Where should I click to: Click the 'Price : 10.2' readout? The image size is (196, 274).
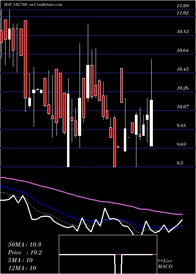click(x=25, y=252)
